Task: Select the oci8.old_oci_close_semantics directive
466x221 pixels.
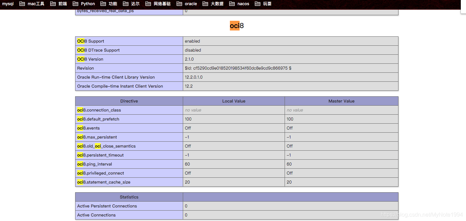Action: coord(106,146)
